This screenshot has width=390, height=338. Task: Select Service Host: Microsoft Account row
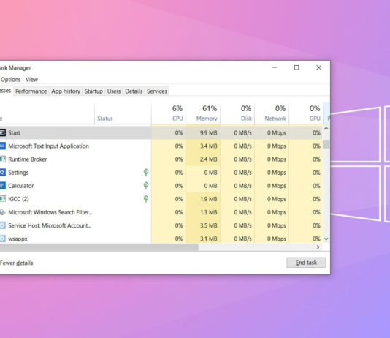click(161, 225)
